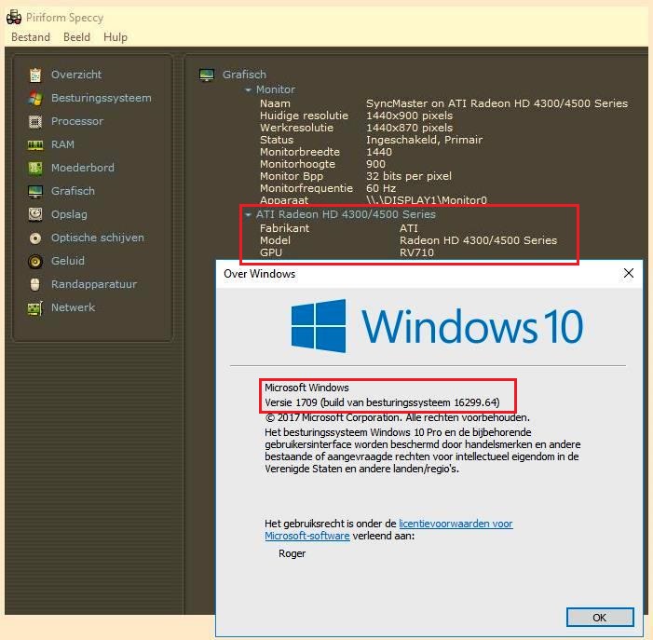The height and width of the screenshot is (640, 653).
Task: Click the Geluid speaker icon
Action: [x=35, y=262]
